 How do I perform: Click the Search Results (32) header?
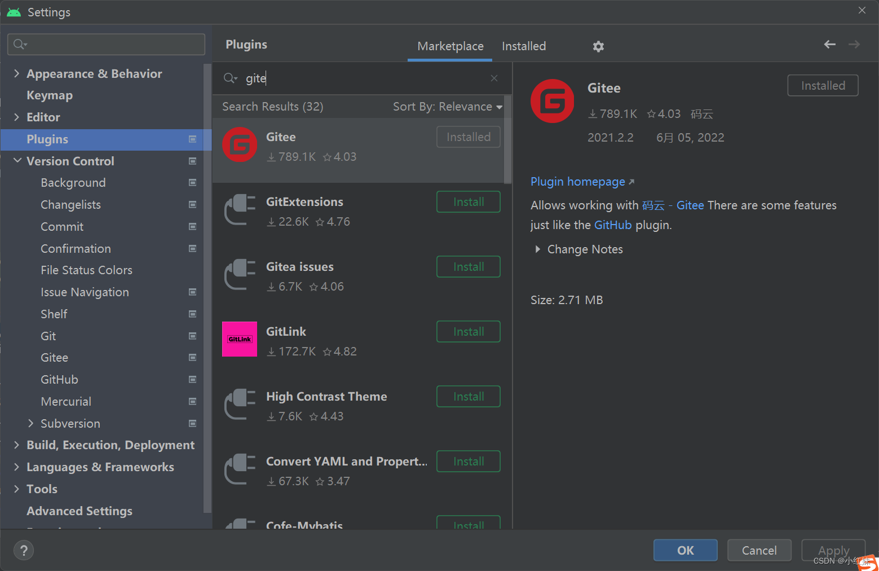point(272,107)
